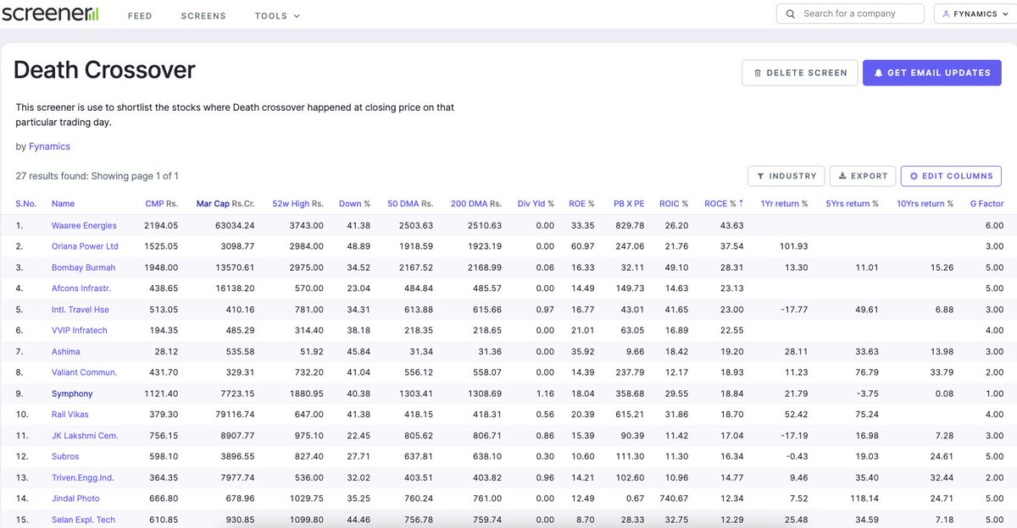Click the company search input field

[x=856, y=13]
